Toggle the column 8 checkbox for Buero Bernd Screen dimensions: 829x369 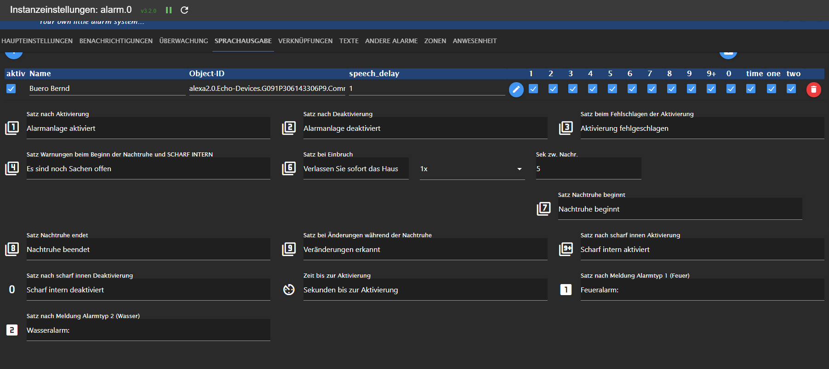672,89
